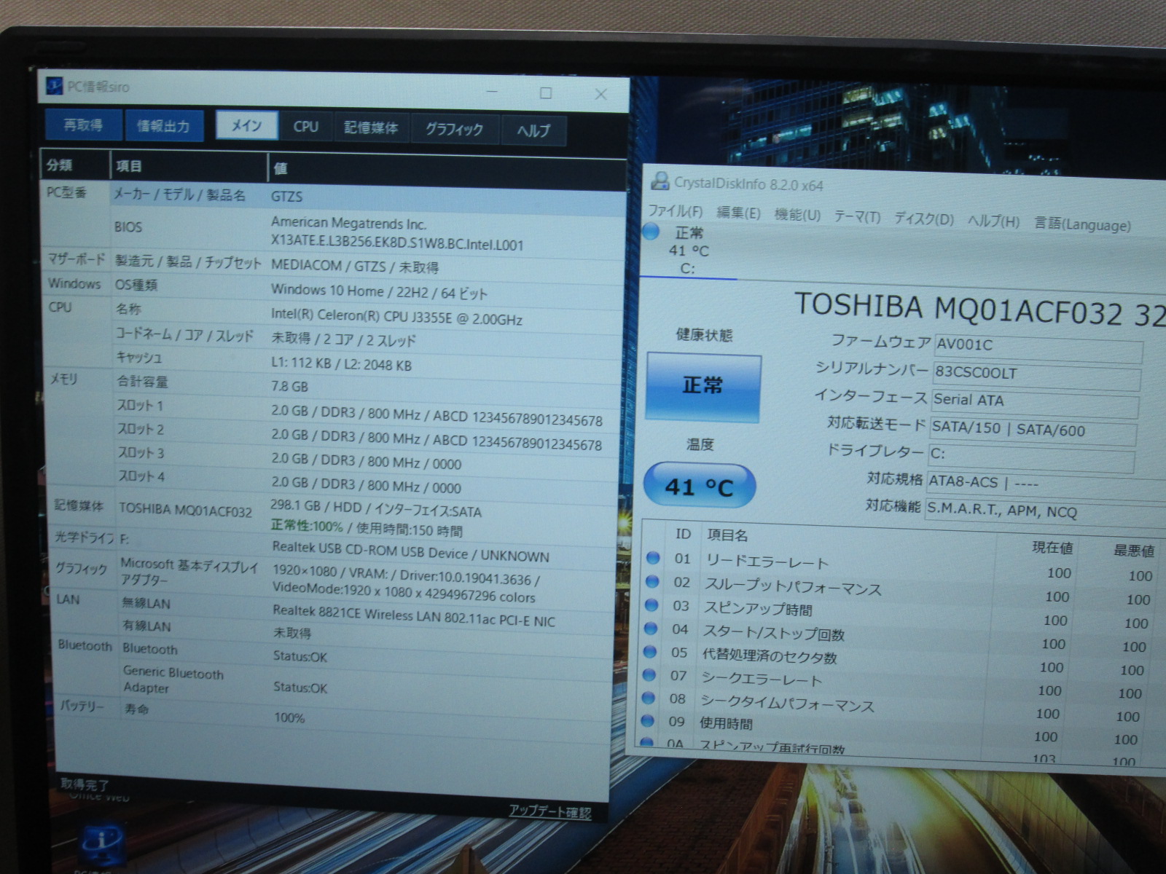
Task: Click the CrystalDiskInfo app icon in title bar
Action: coord(660,181)
